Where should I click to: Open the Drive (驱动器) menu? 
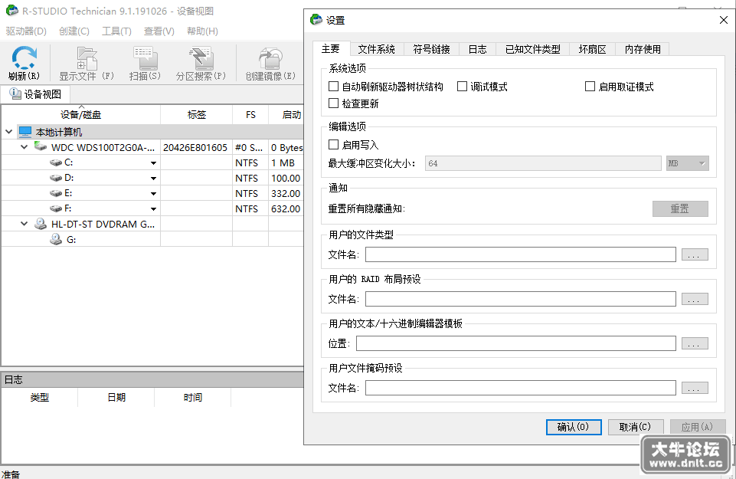(26, 31)
